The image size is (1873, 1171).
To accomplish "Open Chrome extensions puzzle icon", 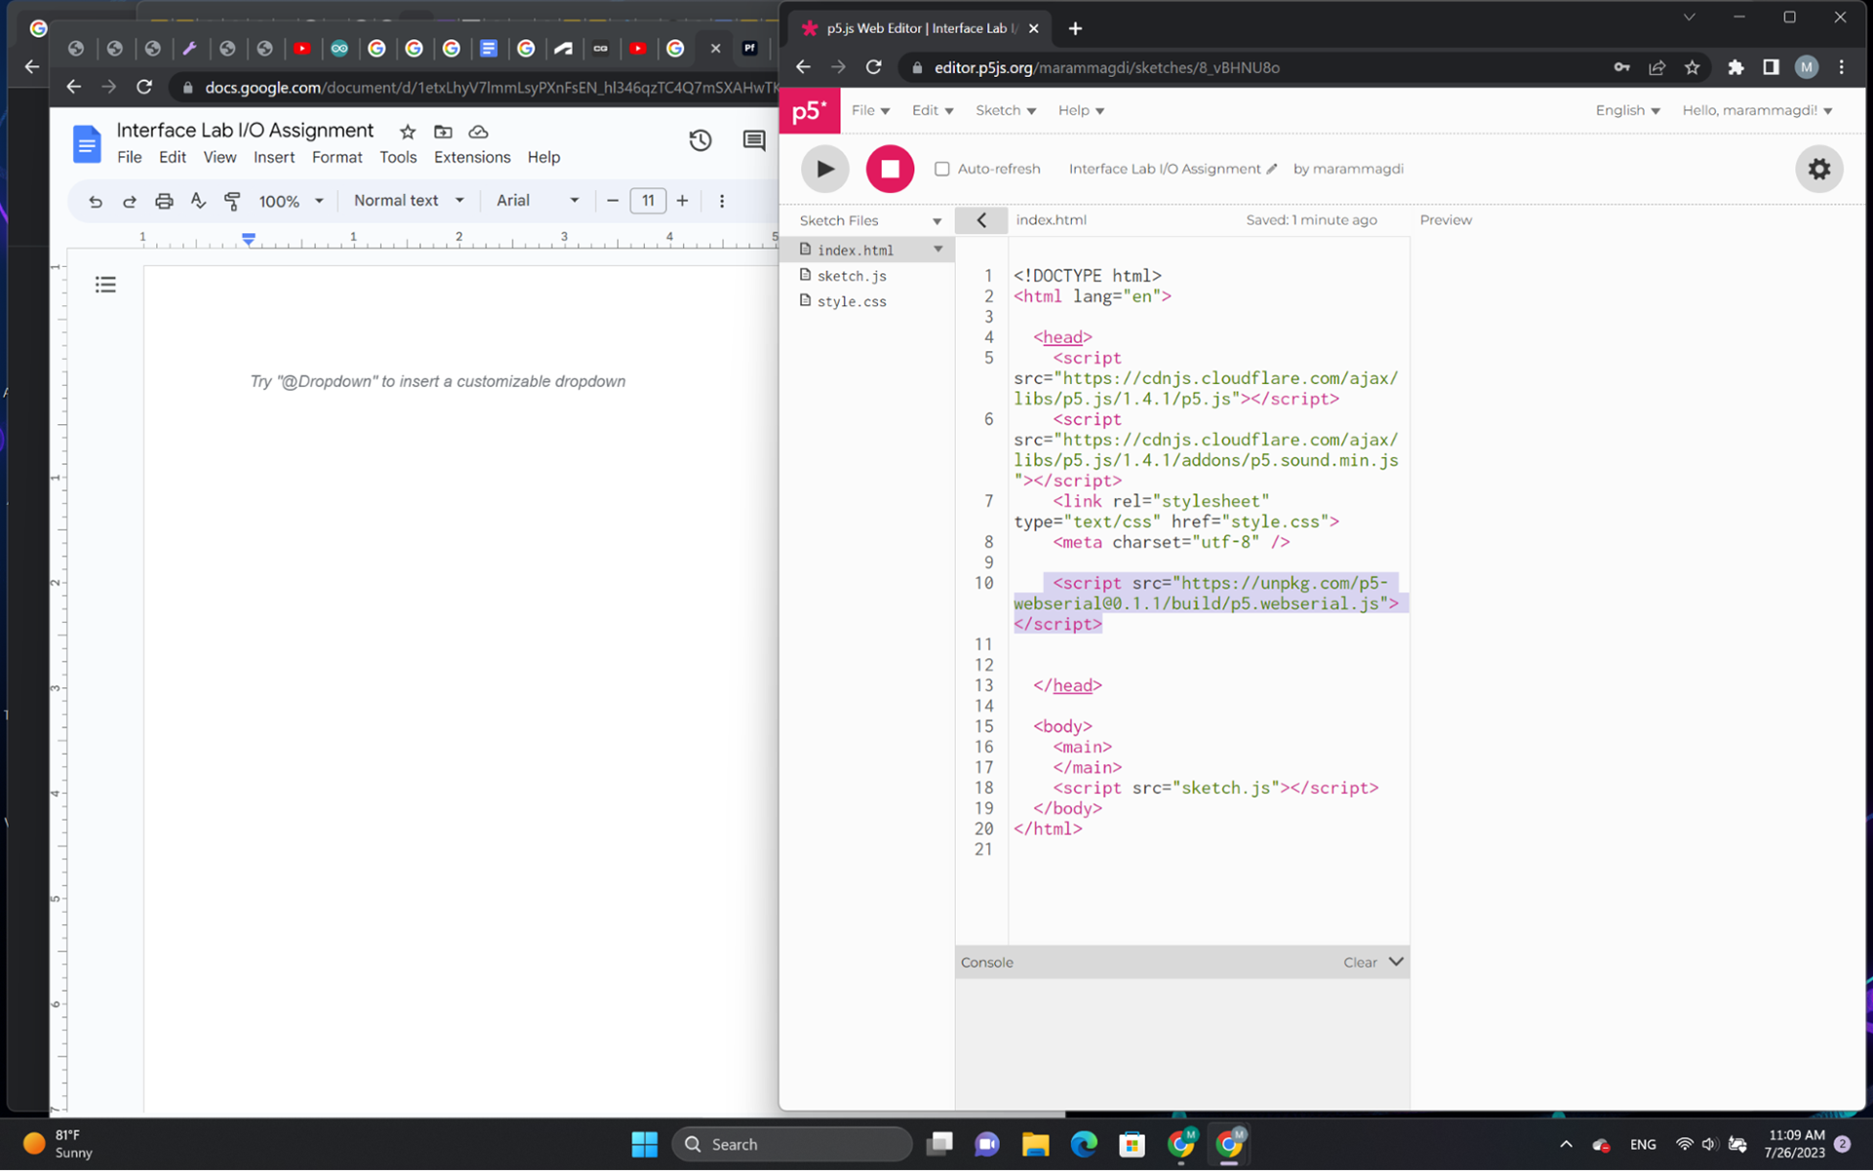I will pos(1735,67).
